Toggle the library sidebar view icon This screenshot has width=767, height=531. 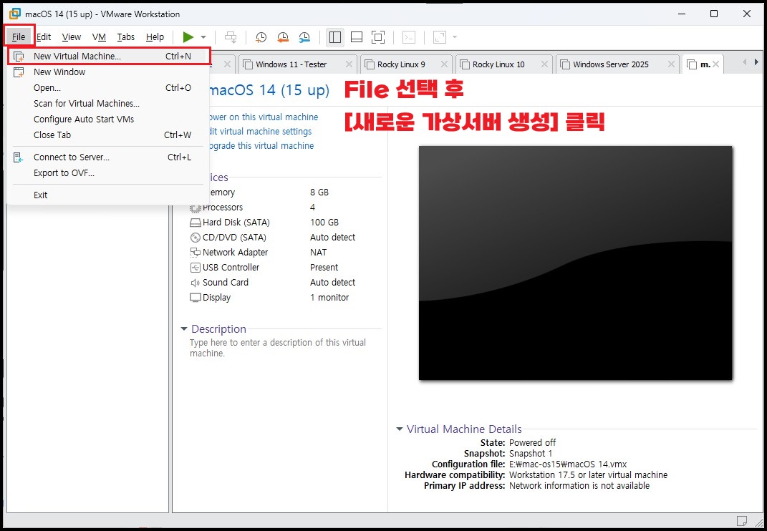(335, 37)
